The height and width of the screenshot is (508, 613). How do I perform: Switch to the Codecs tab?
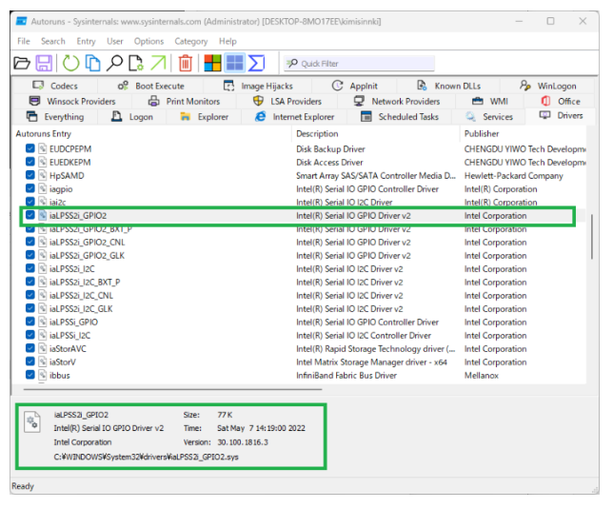click(55, 86)
